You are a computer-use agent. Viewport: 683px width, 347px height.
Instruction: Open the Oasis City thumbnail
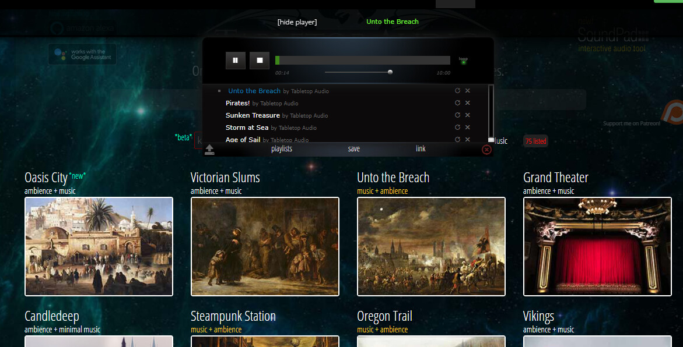pos(99,246)
